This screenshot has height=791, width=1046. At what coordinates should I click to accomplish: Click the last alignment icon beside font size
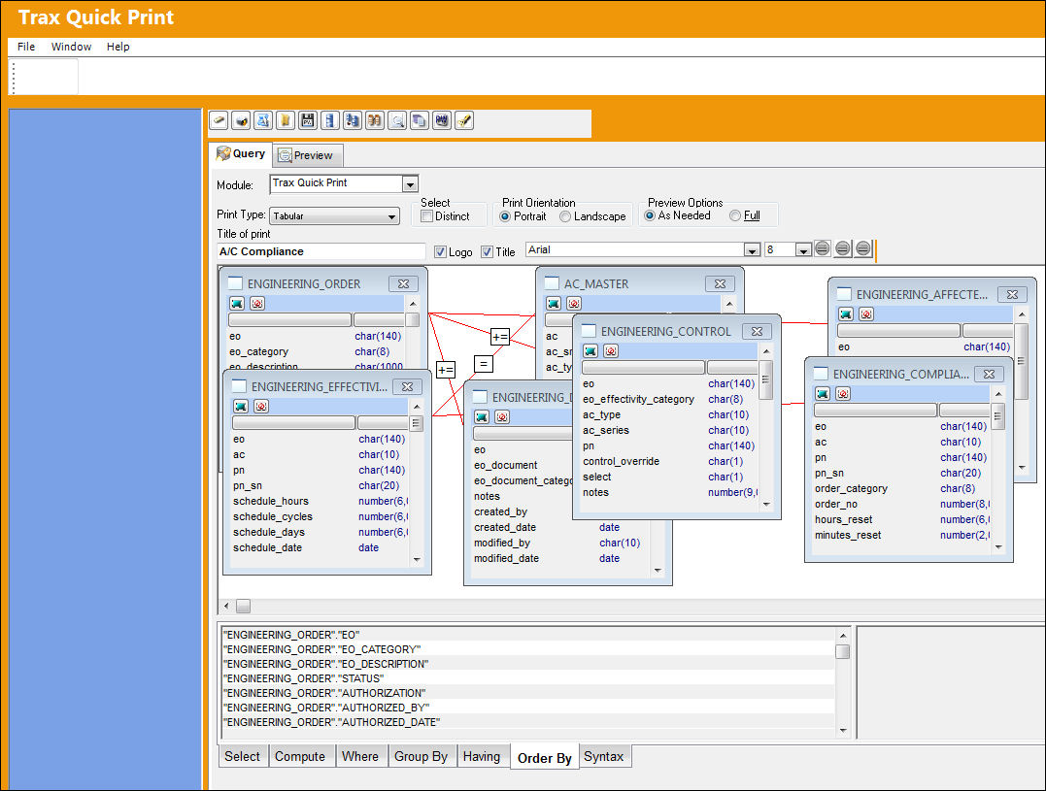click(x=863, y=248)
